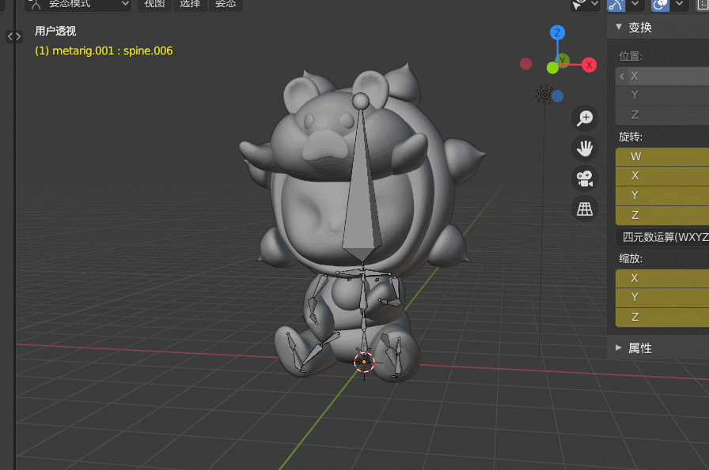Open the 视图 menu
This screenshot has height=470, width=709.
click(x=154, y=4)
